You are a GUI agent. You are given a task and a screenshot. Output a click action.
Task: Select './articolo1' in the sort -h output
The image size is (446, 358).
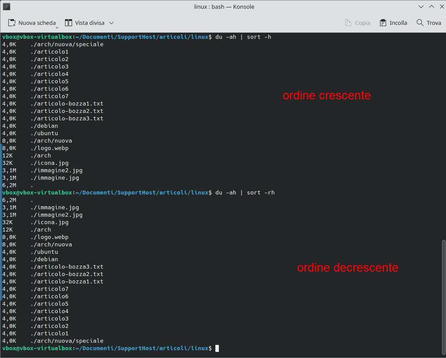tap(49, 51)
